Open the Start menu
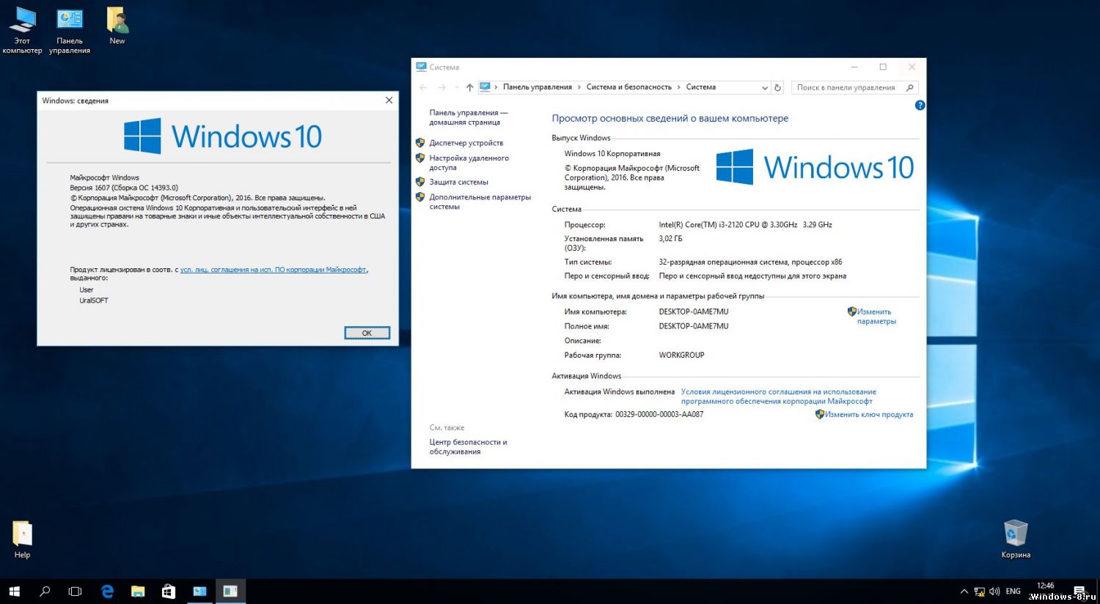This screenshot has width=1100, height=604. click(x=14, y=591)
